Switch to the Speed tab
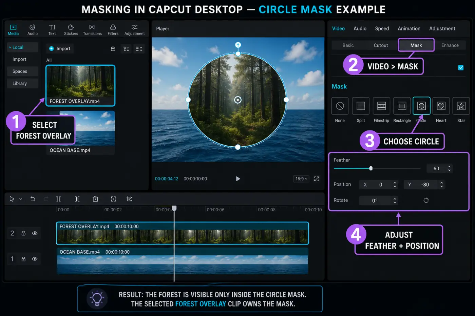Image resolution: width=475 pixels, height=316 pixels. (x=382, y=28)
